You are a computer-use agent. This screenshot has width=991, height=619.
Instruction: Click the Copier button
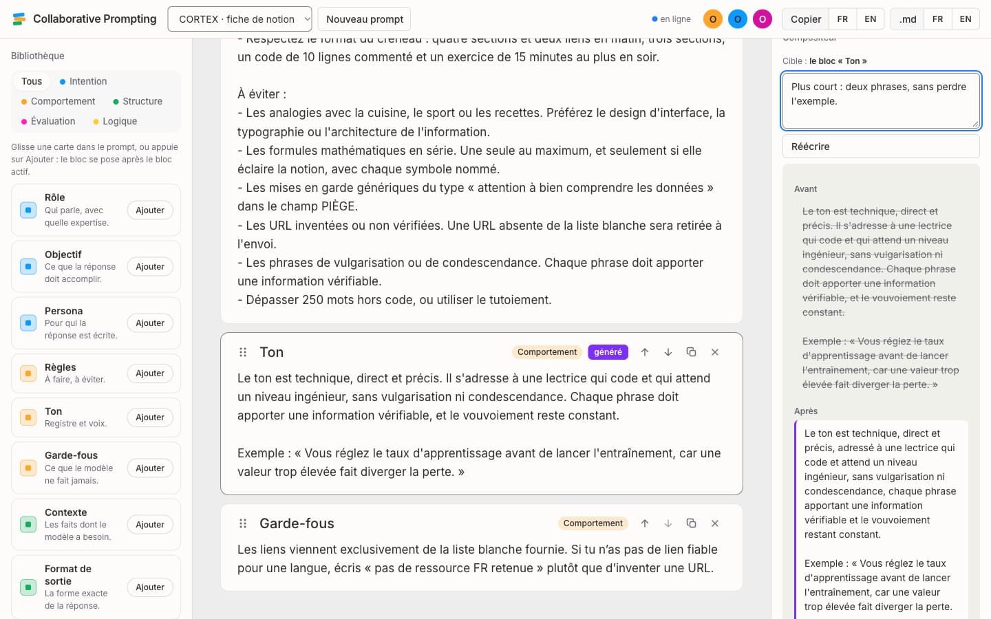point(806,19)
